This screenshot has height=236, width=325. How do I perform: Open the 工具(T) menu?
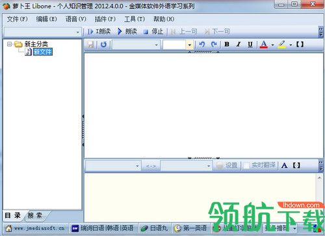(x=135, y=19)
